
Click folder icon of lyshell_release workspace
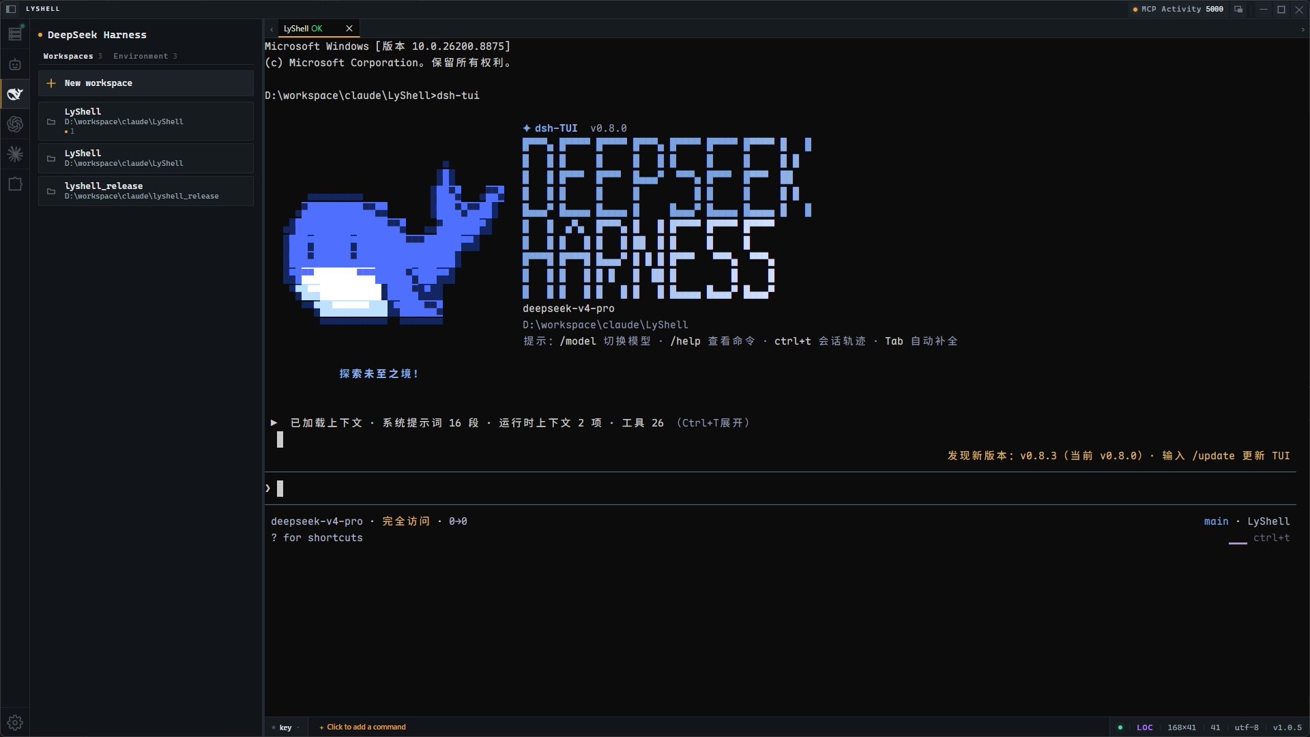point(51,192)
